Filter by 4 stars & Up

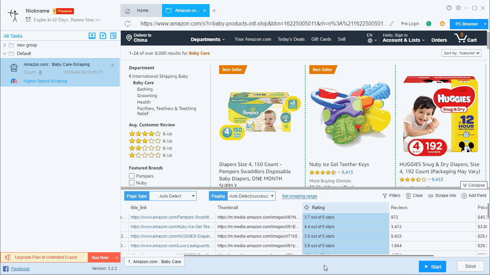150,134
